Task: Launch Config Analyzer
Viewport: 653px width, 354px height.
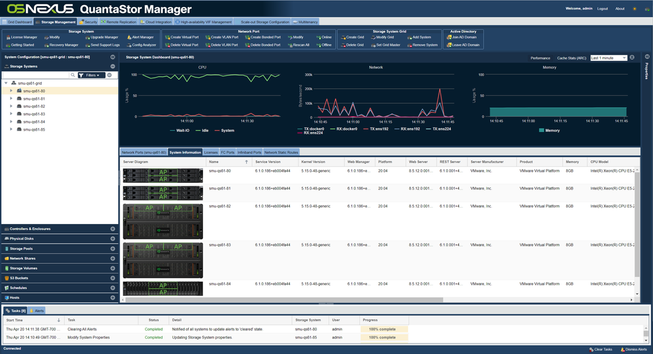Action: (x=142, y=45)
